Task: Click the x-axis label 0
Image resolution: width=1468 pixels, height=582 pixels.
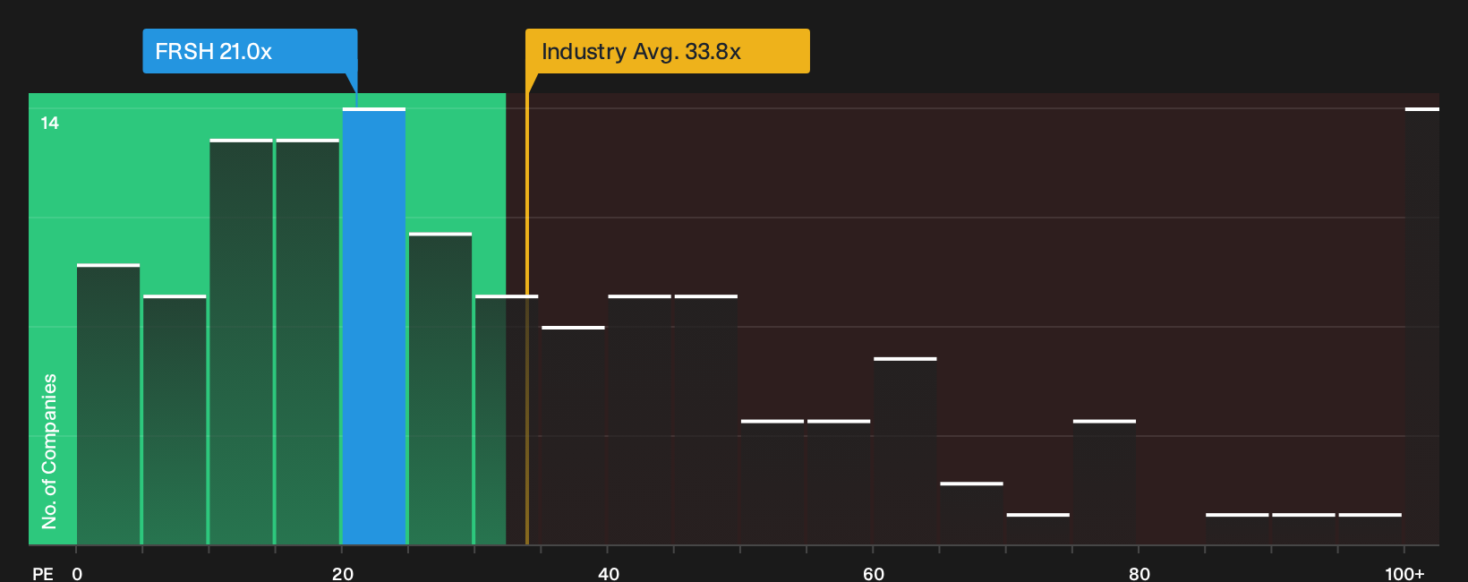Action: [x=77, y=573]
